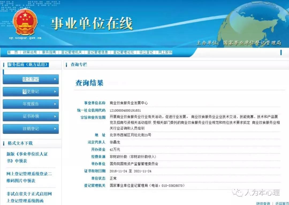This screenshot has width=289, height=205.
Task: Open the 服务指南 menu item
Action: (x=49, y=52)
